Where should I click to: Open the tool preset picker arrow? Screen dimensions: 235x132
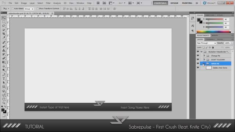(x=8, y=9)
